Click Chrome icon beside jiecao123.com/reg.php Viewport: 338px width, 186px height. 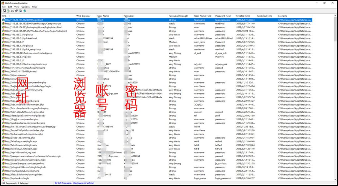[3, 138]
